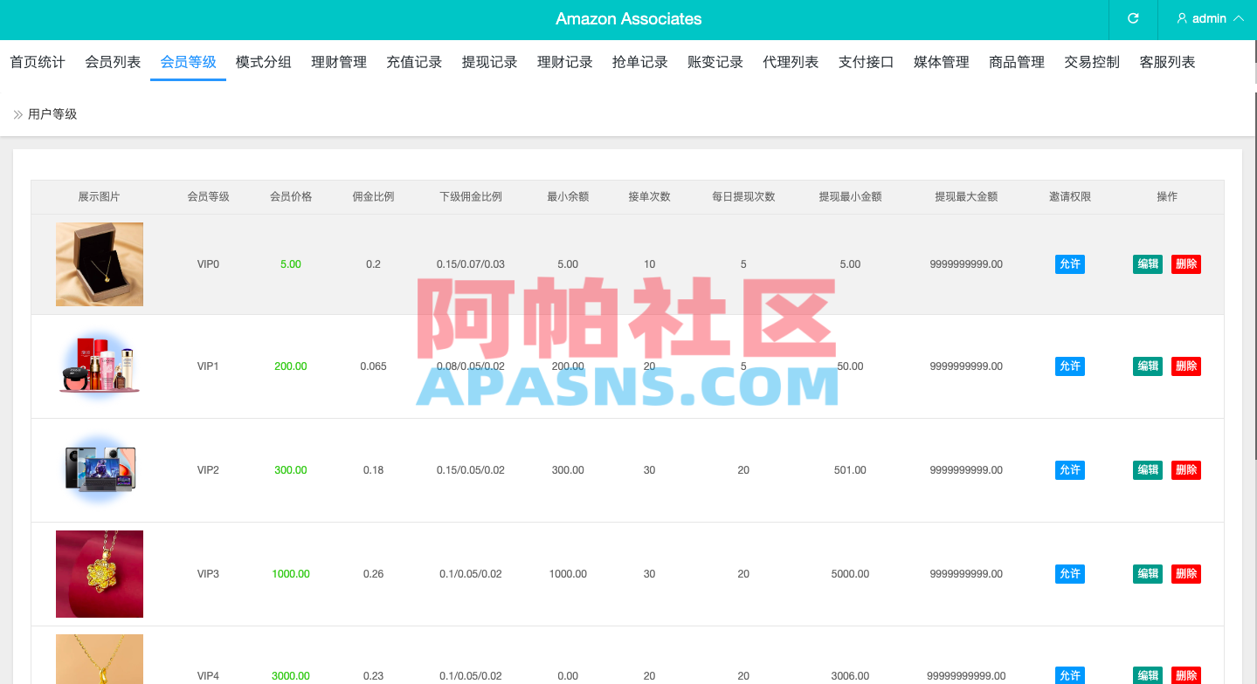This screenshot has width=1257, height=684.
Task: Click 允许 button in VIP3 row
Action: pyautogui.click(x=1070, y=574)
